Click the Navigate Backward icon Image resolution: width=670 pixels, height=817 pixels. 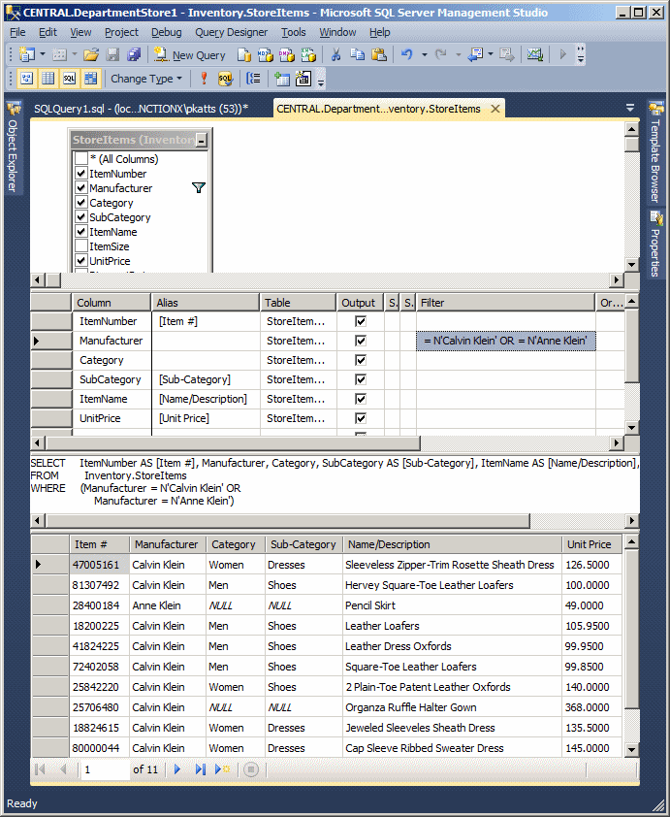(x=475, y=54)
